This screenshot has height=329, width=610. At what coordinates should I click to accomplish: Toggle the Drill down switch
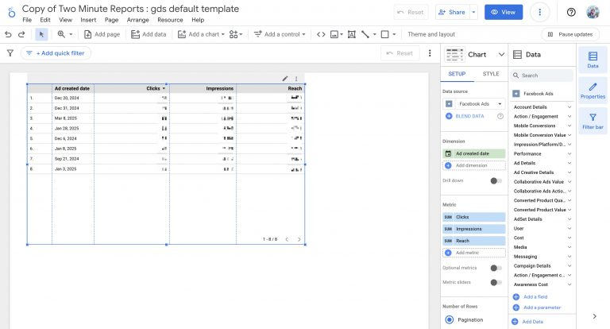pyautogui.click(x=496, y=180)
